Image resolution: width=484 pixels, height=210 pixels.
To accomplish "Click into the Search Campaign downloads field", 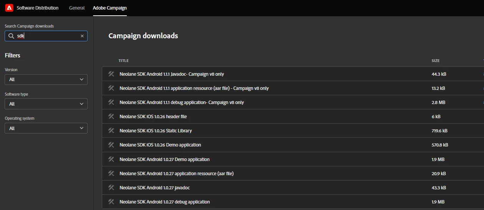I will pyautogui.click(x=46, y=36).
